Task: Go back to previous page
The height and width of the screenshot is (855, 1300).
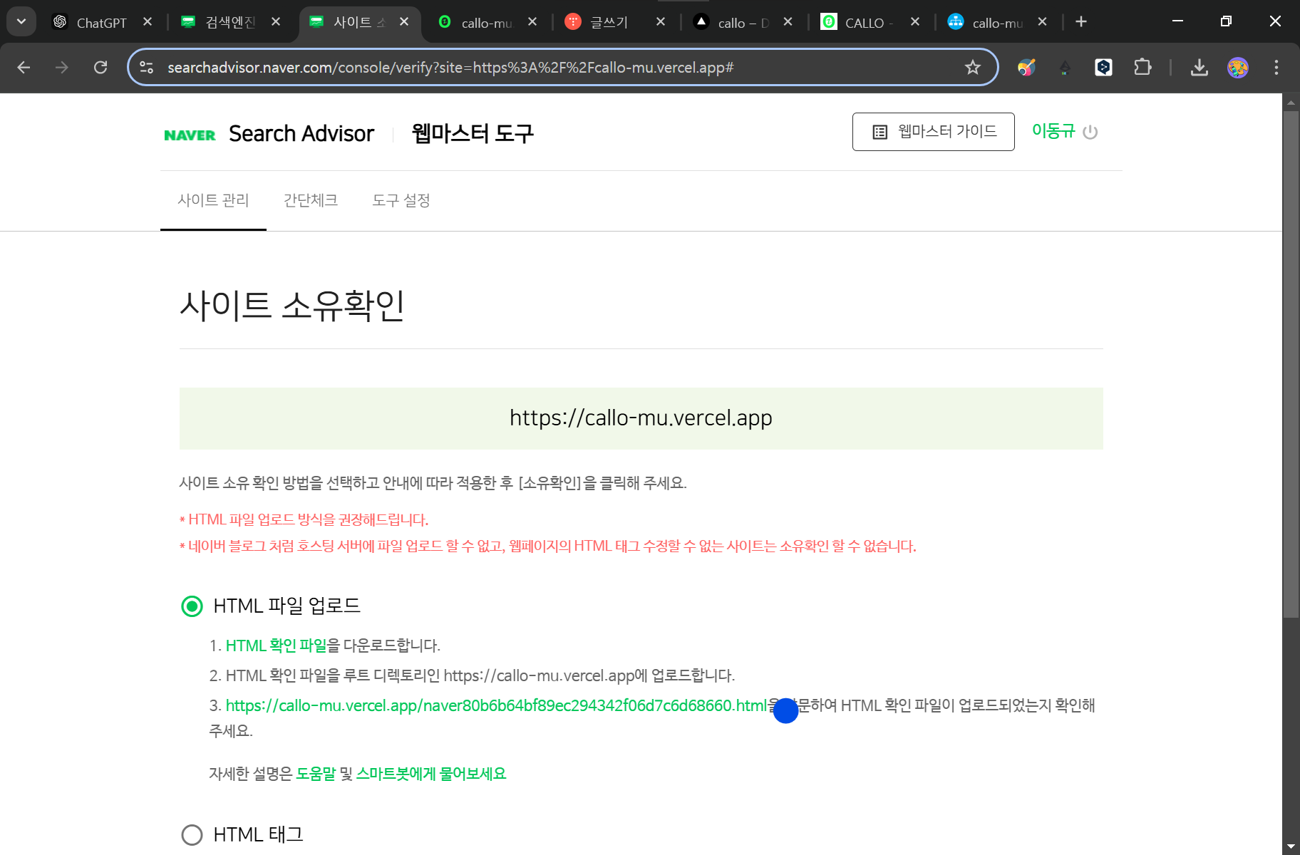Action: click(24, 68)
